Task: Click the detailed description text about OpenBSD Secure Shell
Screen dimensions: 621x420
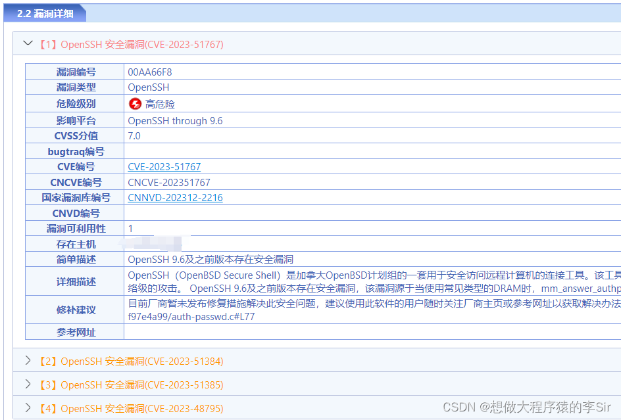Action: pos(374,281)
